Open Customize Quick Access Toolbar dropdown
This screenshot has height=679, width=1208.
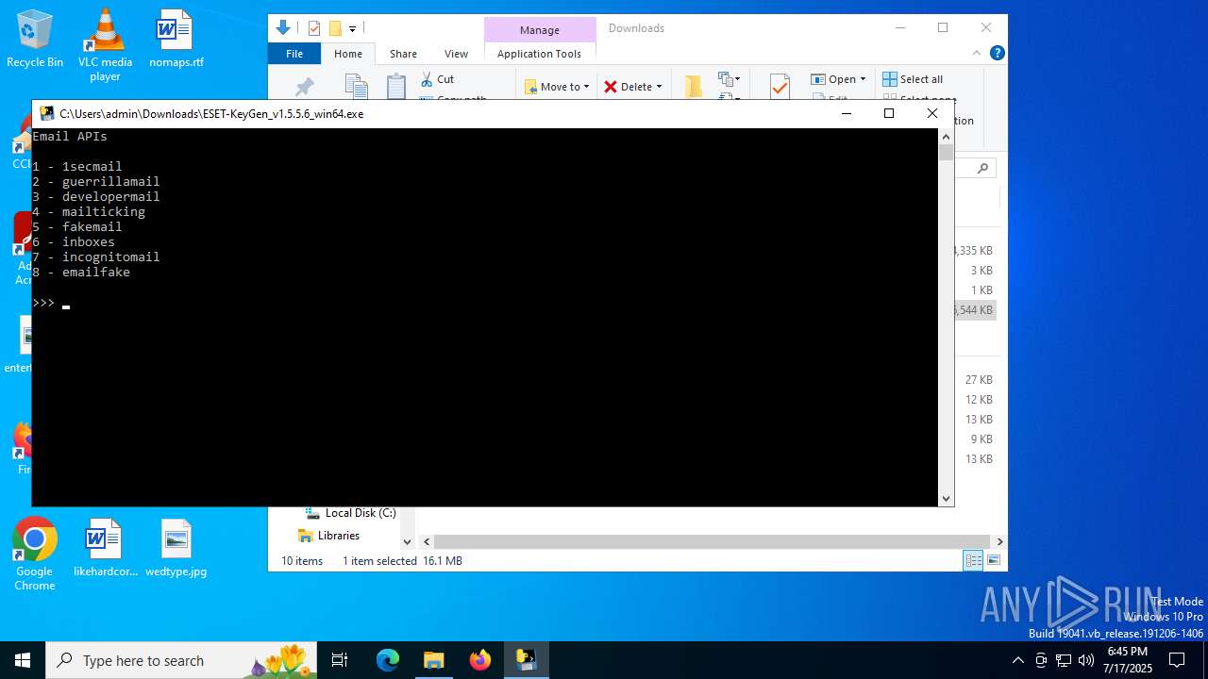tap(352, 29)
